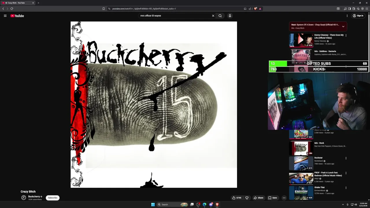Open picture-in-picture/cast icon in address bar
The width and height of the screenshot is (370, 208).
pyautogui.click(x=245, y=9)
